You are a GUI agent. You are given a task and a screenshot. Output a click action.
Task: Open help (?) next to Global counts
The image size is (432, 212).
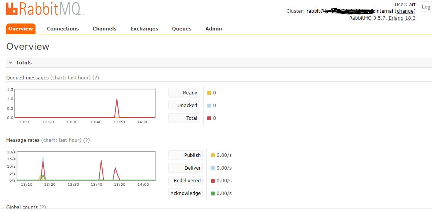pos(42,207)
